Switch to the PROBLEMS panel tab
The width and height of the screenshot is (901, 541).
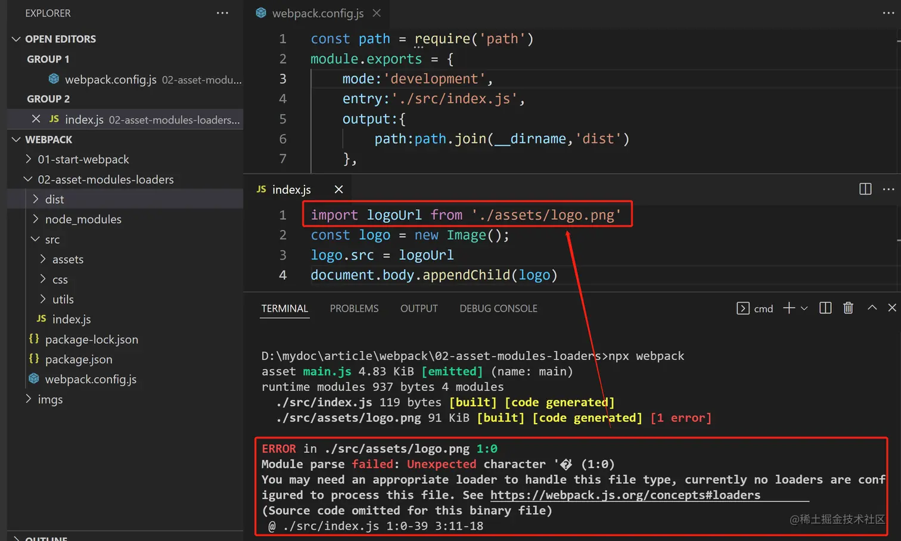pyautogui.click(x=354, y=308)
